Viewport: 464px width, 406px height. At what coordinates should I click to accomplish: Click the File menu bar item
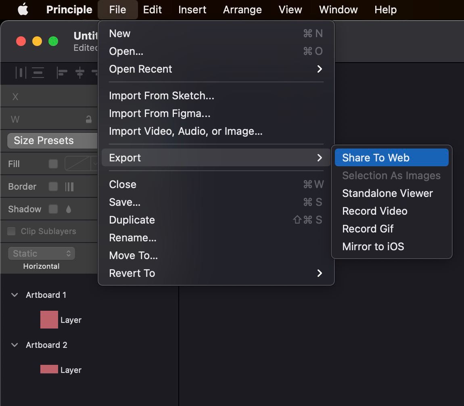tap(117, 9)
